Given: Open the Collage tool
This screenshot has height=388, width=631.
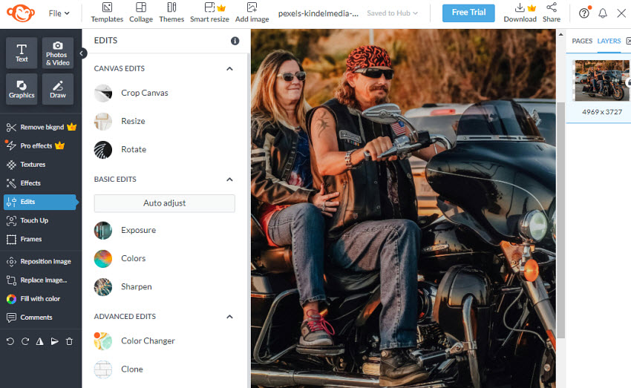Looking at the screenshot, I should pos(141,13).
